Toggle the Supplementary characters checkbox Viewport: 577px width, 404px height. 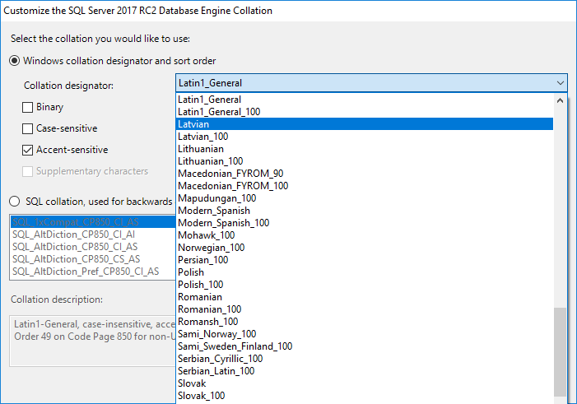point(28,171)
